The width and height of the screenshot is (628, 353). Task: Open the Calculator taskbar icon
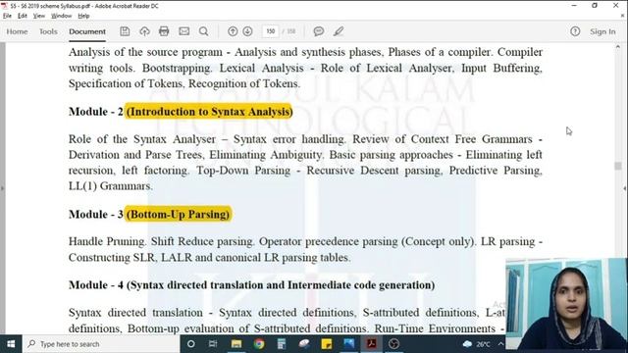[x=282, y=344]
